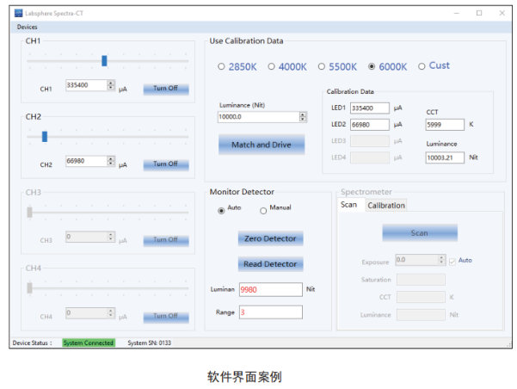The width and height of the screenshot is (517, 389).
Task: Select the 2850K calibration radio button
Action: pyautogui.click(x=221, y=66)
